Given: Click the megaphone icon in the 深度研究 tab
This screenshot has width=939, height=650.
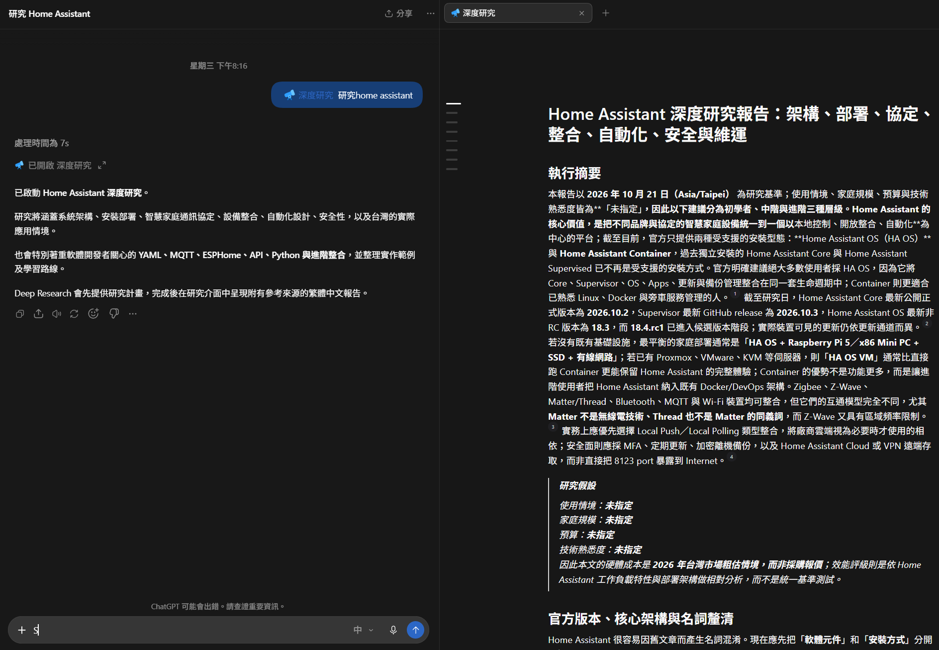Looking at the screenshot, I should click(x=455, y=13).
